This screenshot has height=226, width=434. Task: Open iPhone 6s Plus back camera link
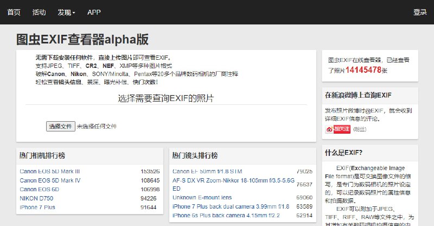pyautogui.click(x=226, y=216)
